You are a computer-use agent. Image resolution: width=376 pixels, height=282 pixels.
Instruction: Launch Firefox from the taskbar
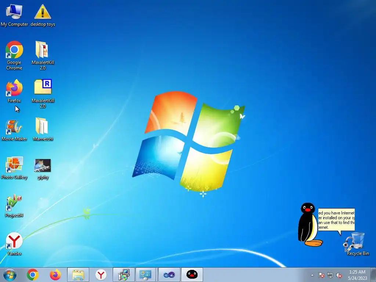coord(55,275)
